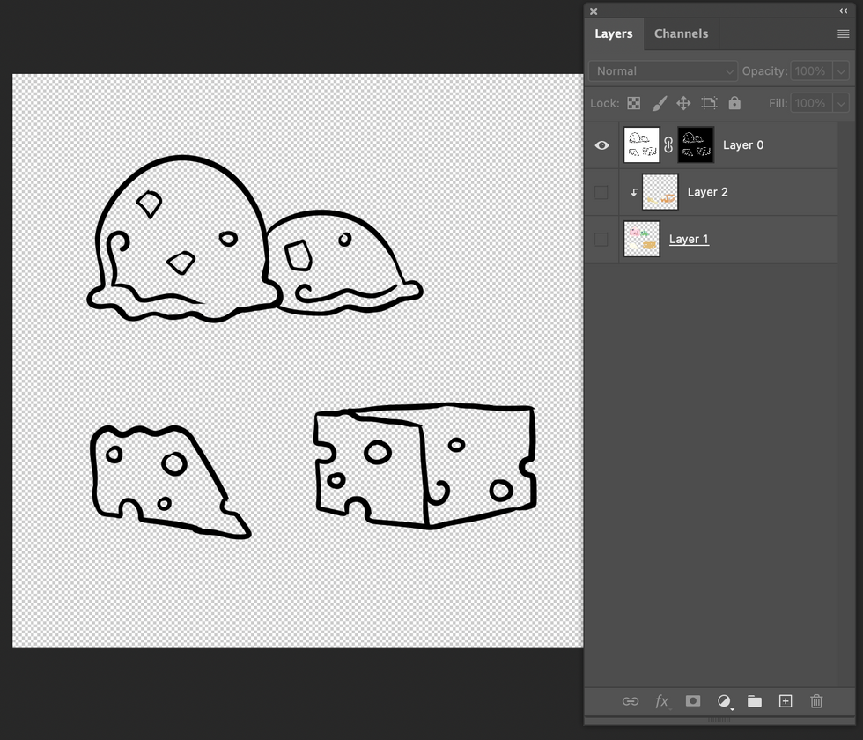Click the Opacity: label
Viewport: 863px width, 740px height.
(x=764, y=71)
